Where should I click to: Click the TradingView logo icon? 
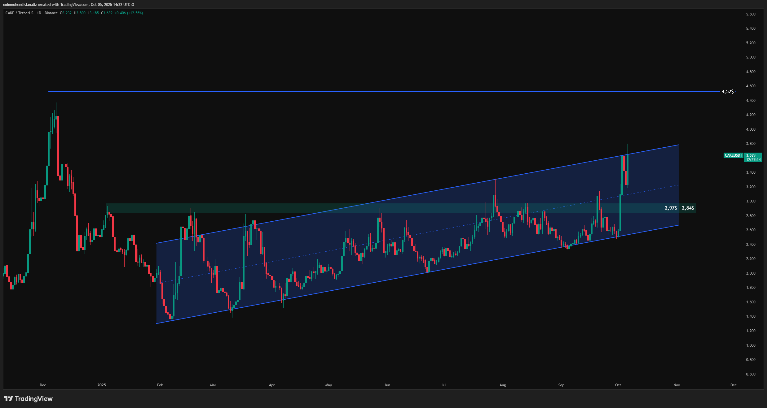(x=8, y=399)
